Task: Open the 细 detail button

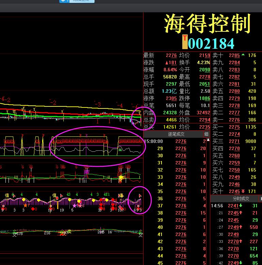Action: [x=206, y=134]
